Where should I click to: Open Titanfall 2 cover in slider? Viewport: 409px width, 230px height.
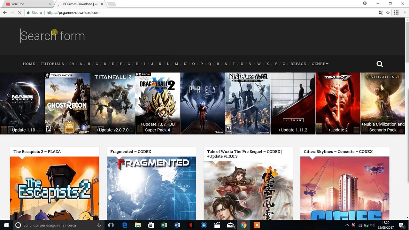pos(112,103)
